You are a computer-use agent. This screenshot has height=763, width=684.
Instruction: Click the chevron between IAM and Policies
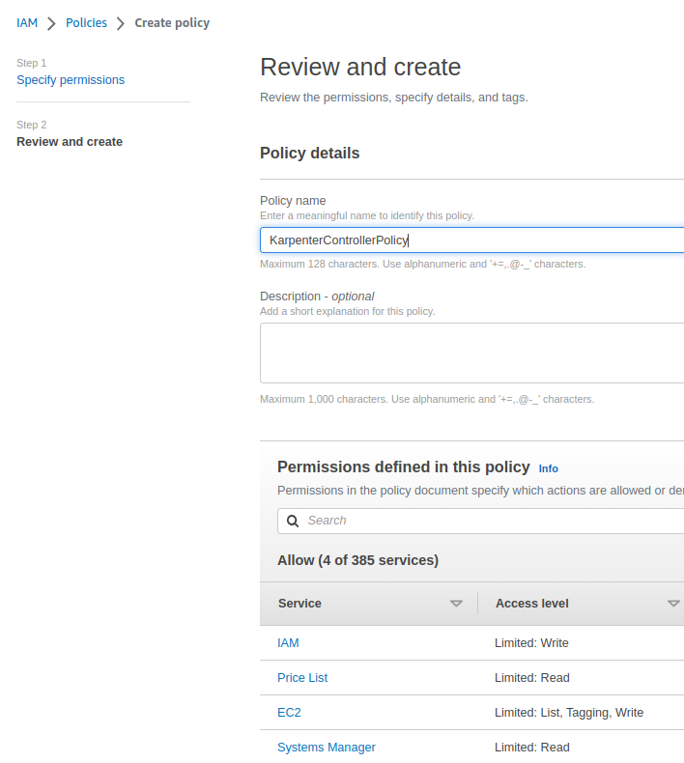[x=52, y=23]
